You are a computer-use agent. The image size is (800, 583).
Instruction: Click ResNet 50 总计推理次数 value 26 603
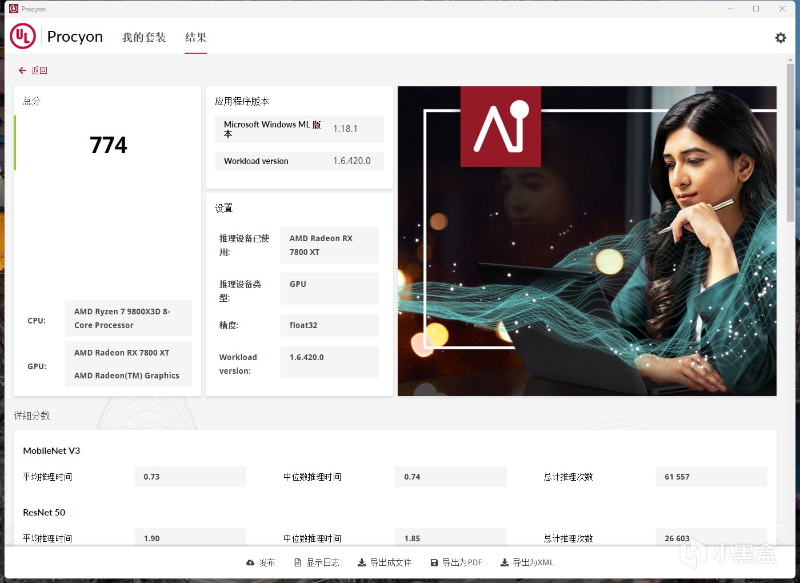(711, 538)
